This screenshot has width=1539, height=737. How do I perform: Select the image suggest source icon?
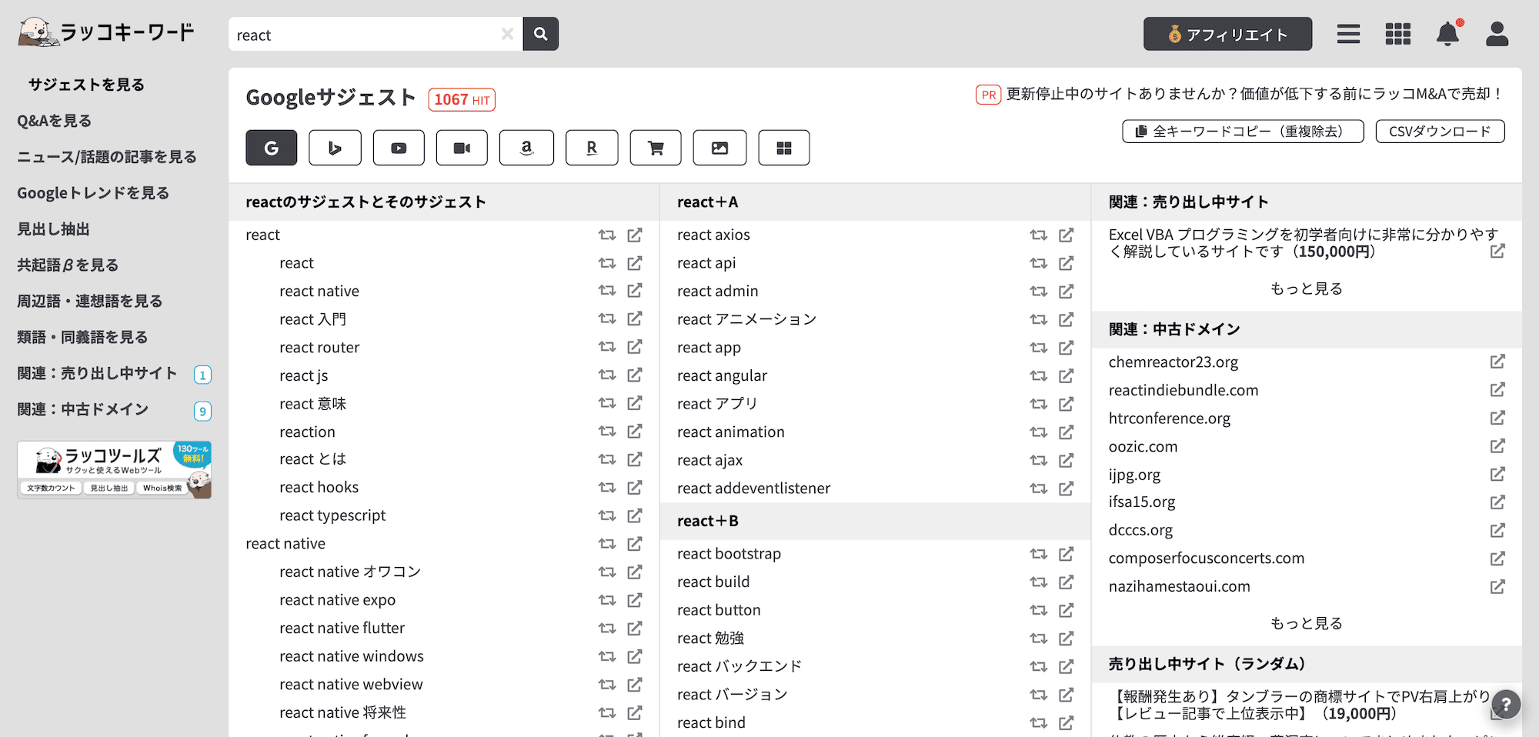(719, 148)
